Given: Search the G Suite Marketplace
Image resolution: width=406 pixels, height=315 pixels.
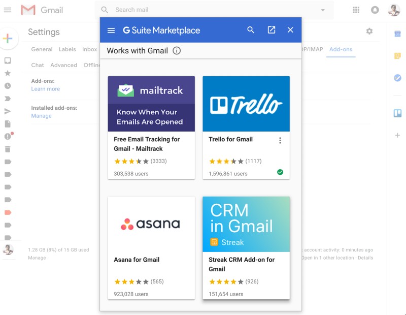Looking at the screenshot, I should tap(250, 30).
